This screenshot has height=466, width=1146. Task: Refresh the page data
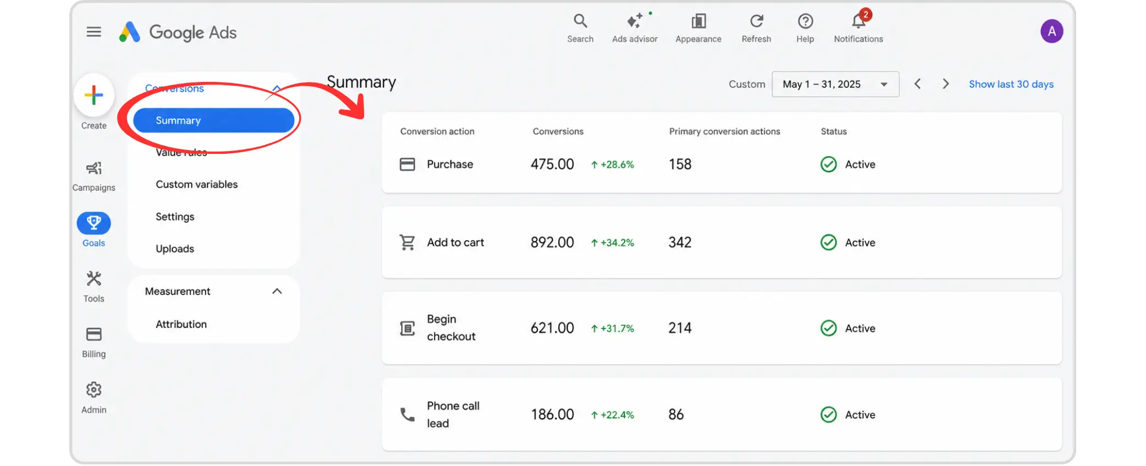[x=756, y=28]
